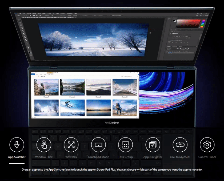The width and height of the screenshot is (224, 181).
Task: Select the Photo_02 lake reflection thumbnail
Action: click(73, 87)
